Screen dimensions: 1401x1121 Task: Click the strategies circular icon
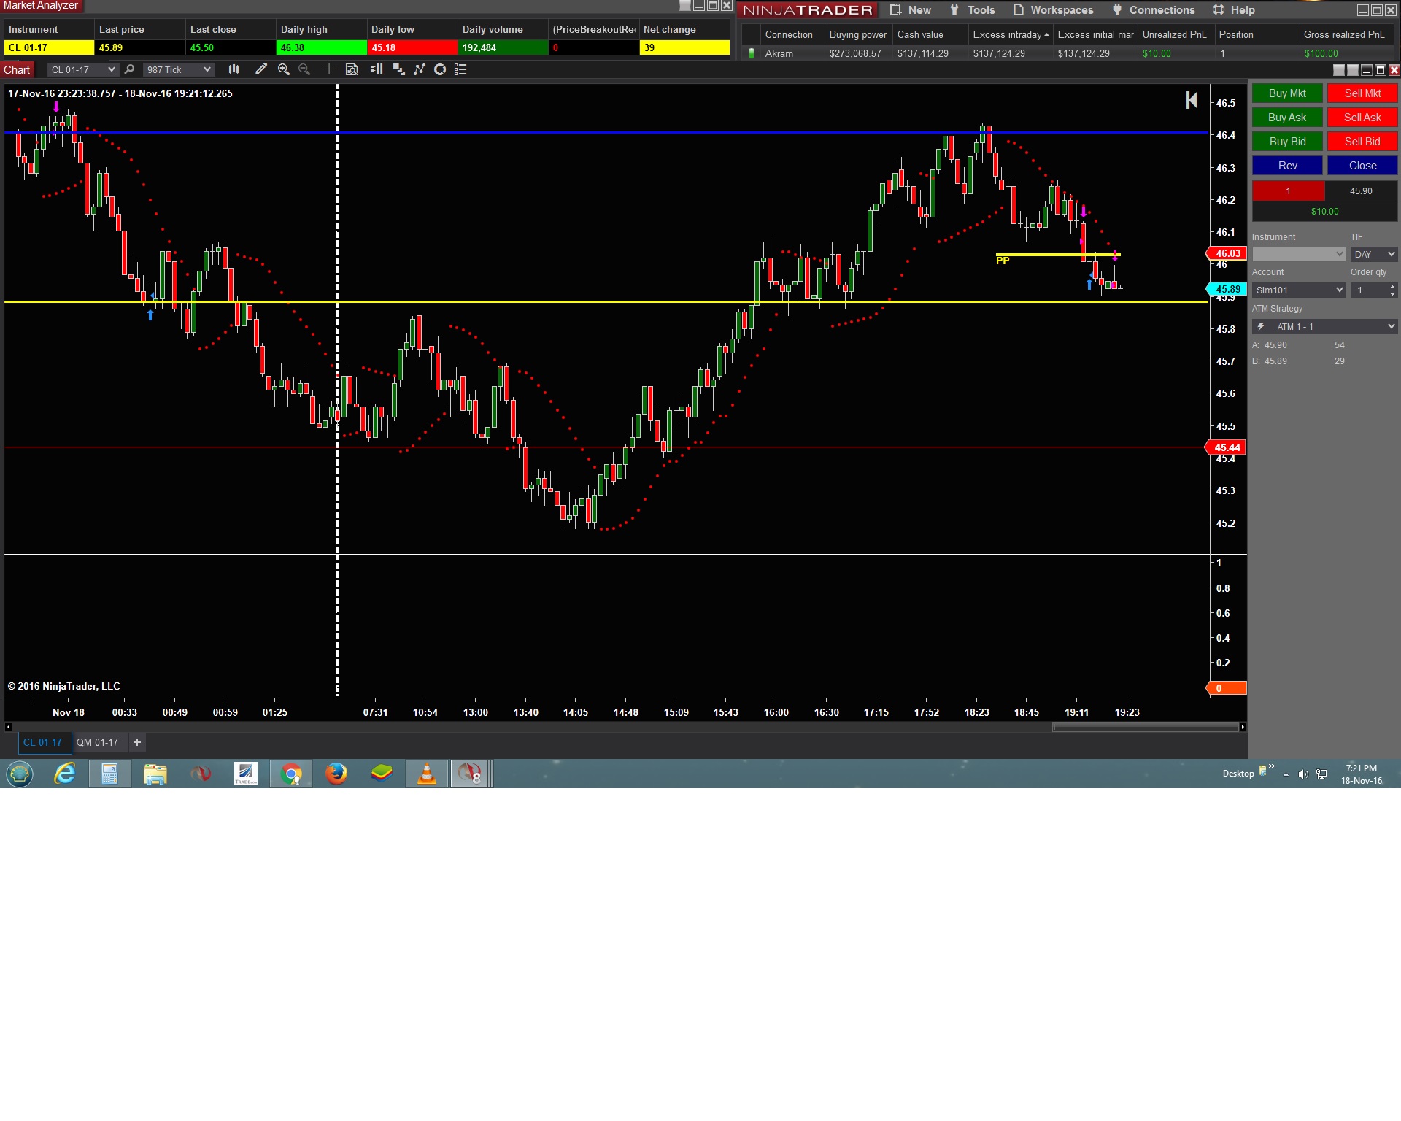coord(440,69)
